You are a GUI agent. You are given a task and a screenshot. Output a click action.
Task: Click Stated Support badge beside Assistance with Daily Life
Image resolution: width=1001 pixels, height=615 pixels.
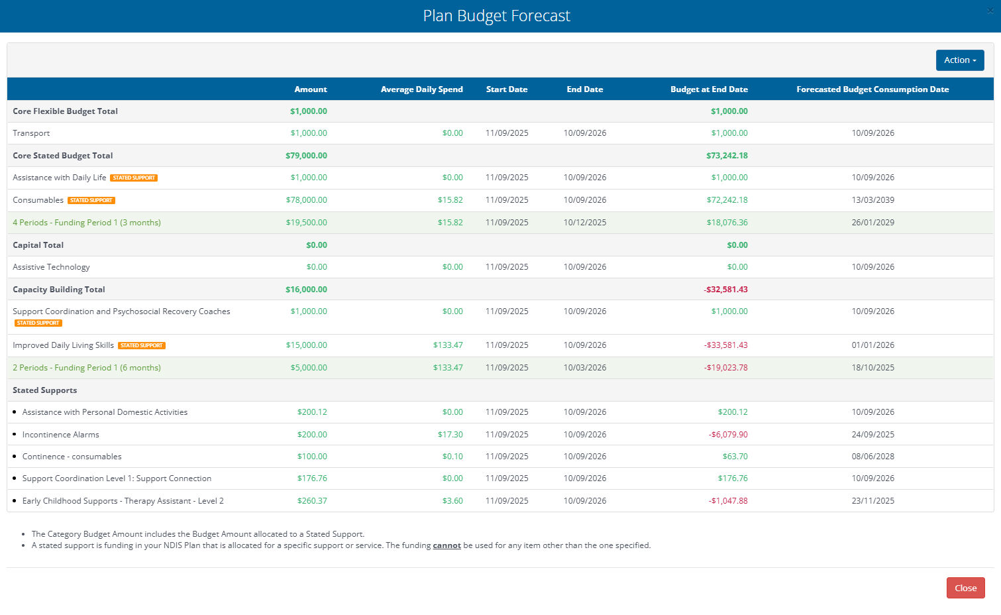[134, 178]
